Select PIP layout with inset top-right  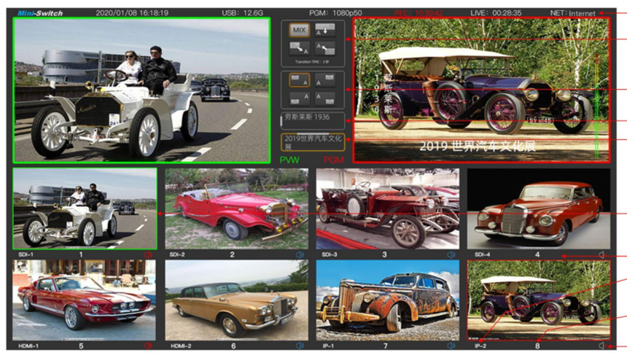click(324, 80)
